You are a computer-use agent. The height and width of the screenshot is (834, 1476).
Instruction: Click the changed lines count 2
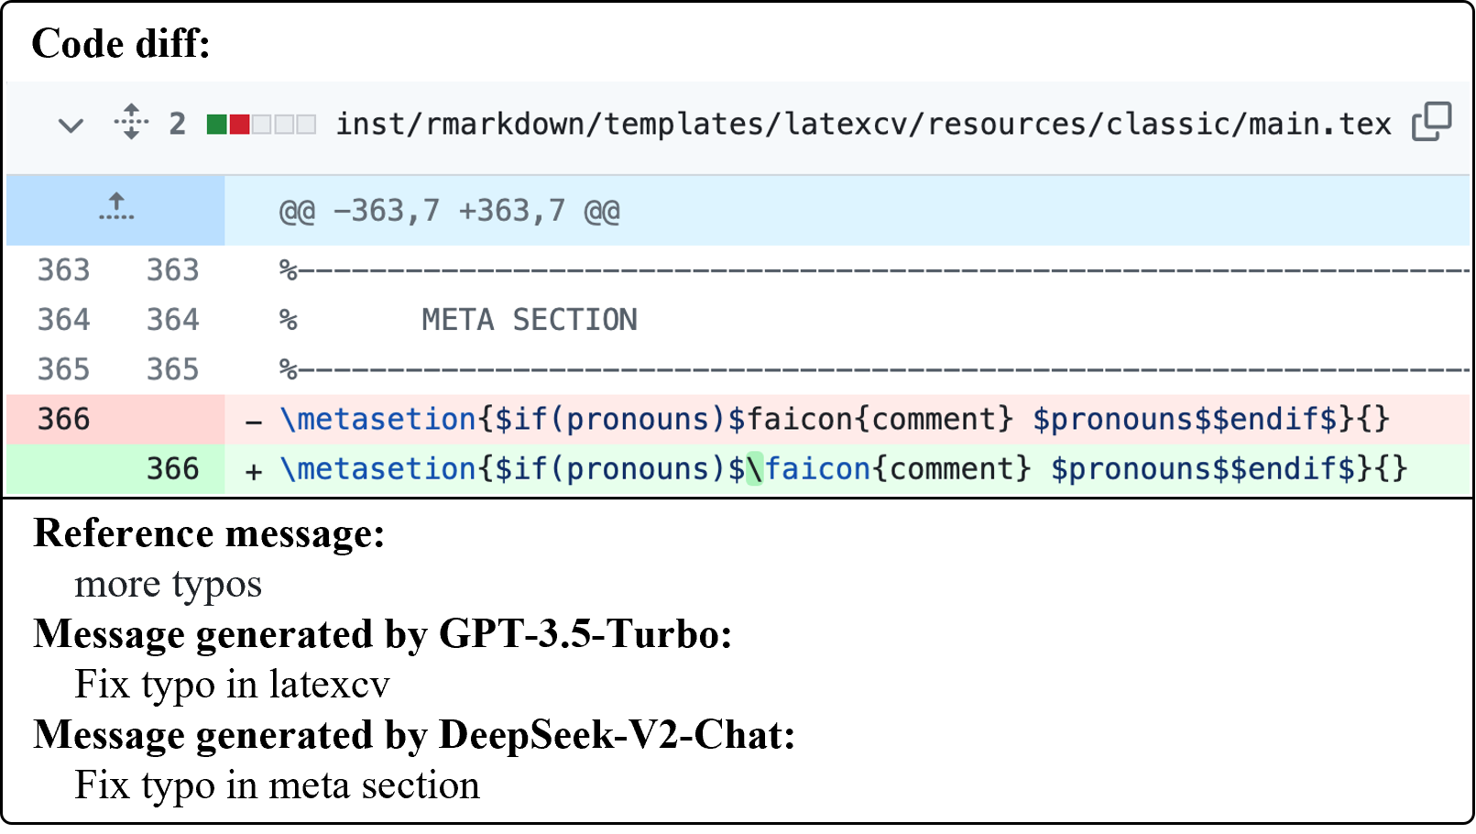[x=178, y=124]
